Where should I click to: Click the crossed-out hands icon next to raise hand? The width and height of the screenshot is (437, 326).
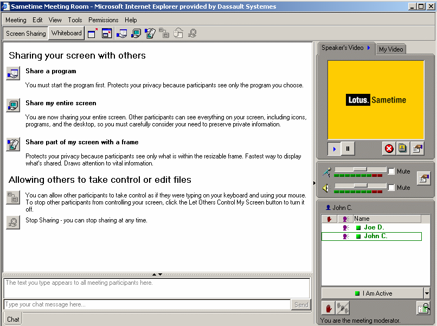click(343, 308)
